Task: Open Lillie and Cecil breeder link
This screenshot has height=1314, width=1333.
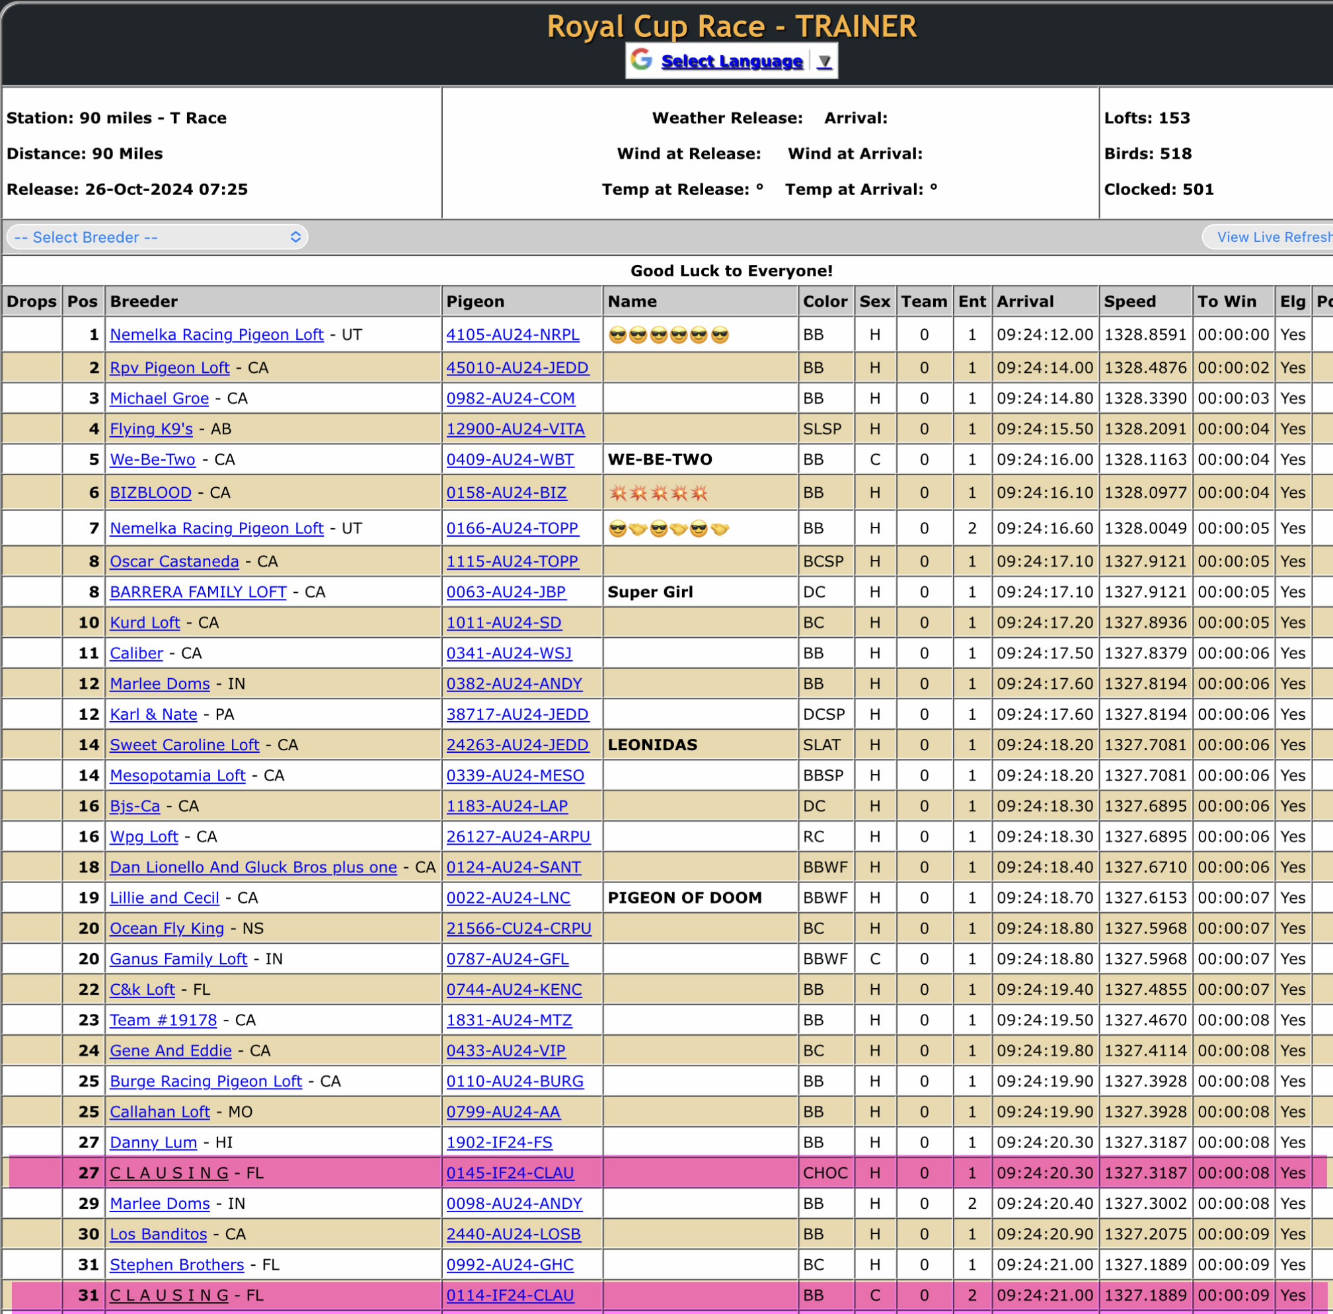Action: click(164, 898)
